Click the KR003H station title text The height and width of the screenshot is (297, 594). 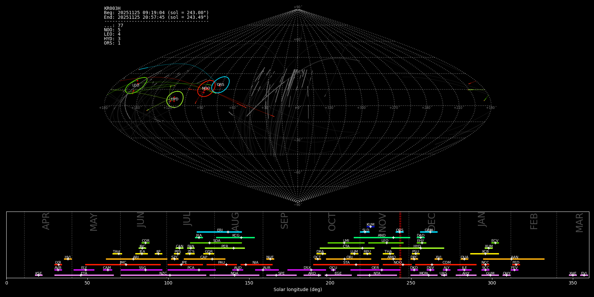(x=112, y=9)
